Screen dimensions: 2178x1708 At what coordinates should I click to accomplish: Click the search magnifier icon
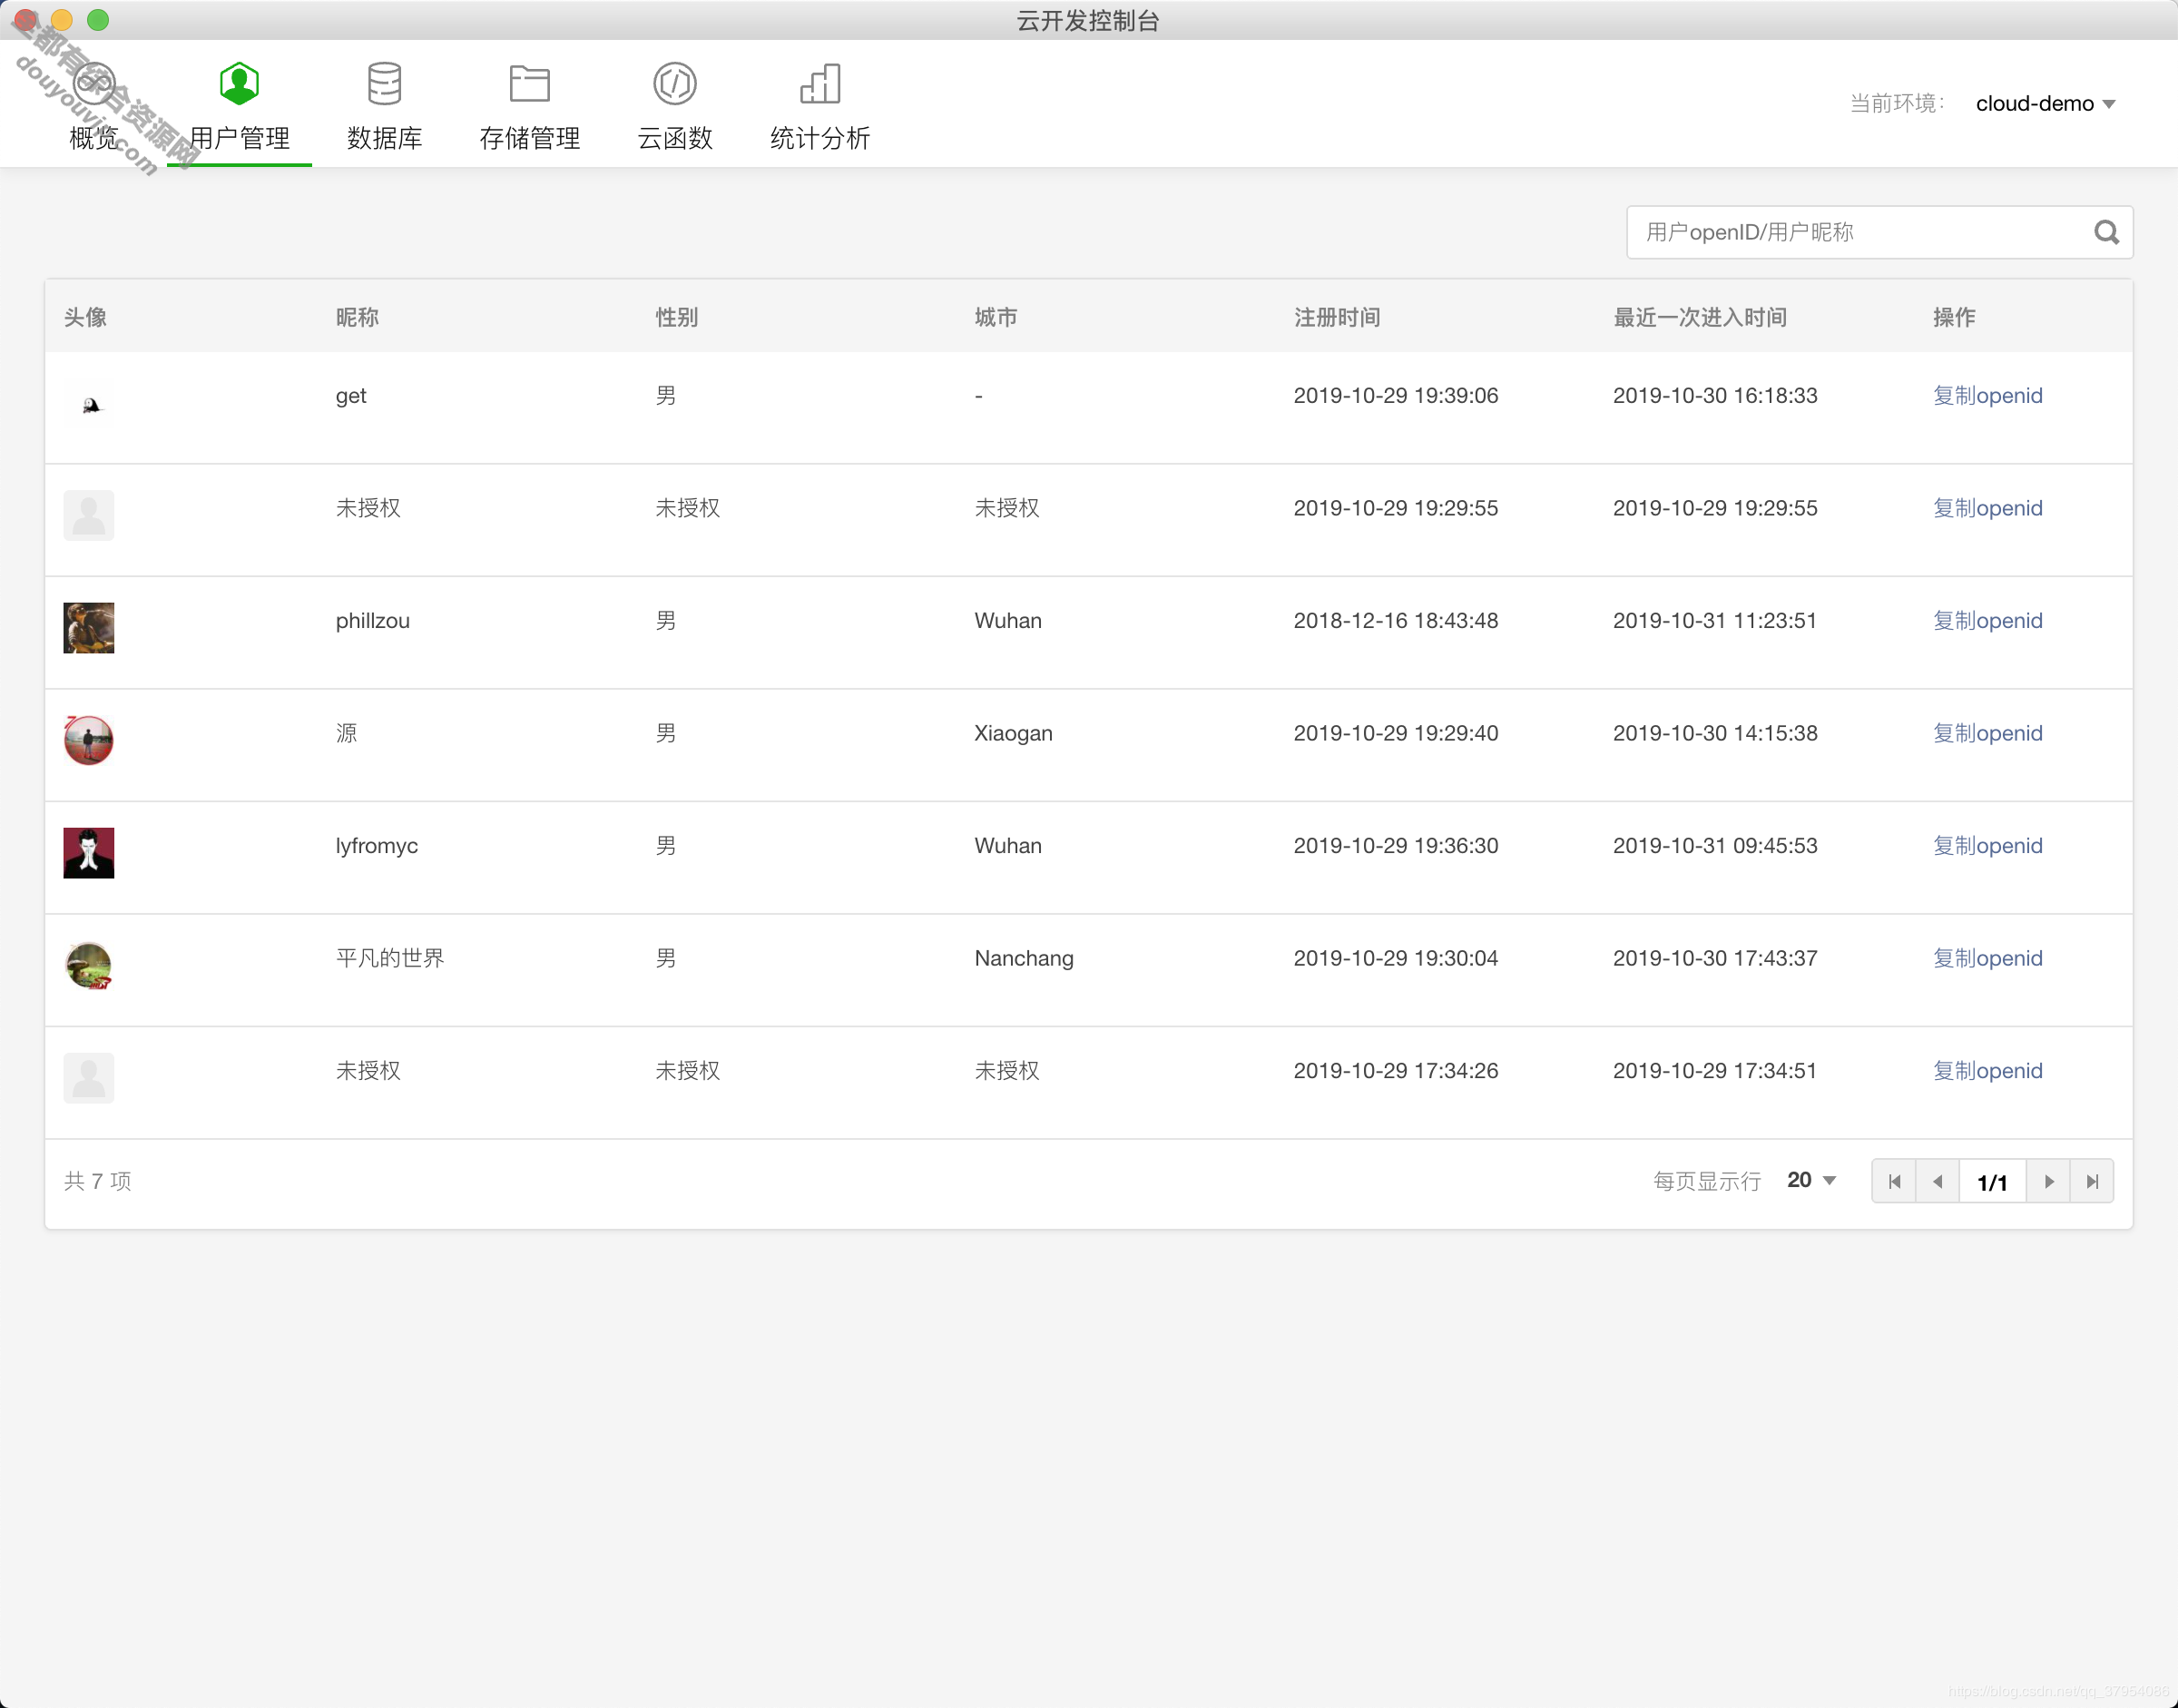2106,232
